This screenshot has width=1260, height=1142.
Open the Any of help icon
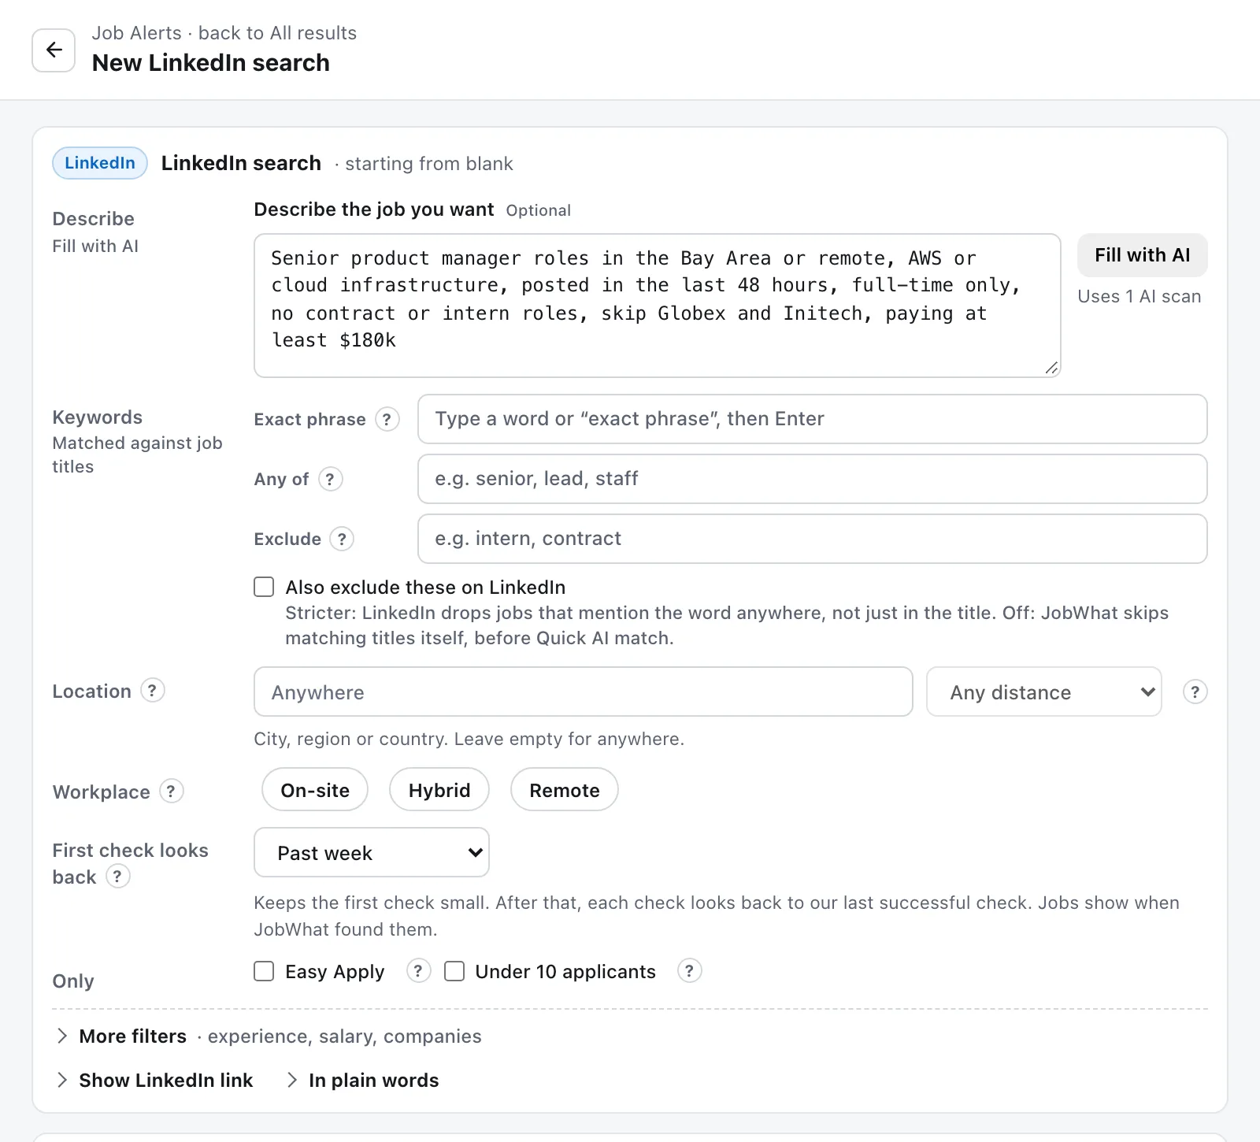pyautogui.click(x=330, y=479)
